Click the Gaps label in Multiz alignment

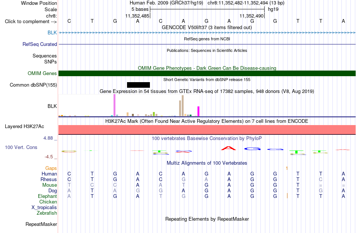point(51,168)
